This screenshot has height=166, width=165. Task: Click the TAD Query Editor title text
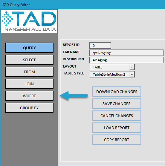click(x=16, y=5)
